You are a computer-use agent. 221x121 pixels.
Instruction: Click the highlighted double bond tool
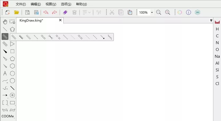click(5, 36)
